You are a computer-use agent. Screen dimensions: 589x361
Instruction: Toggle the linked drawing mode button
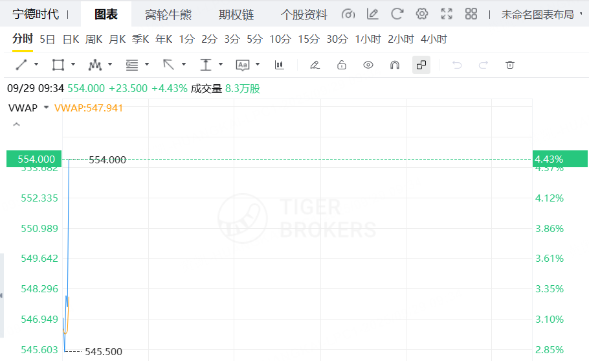pos(421,65)
